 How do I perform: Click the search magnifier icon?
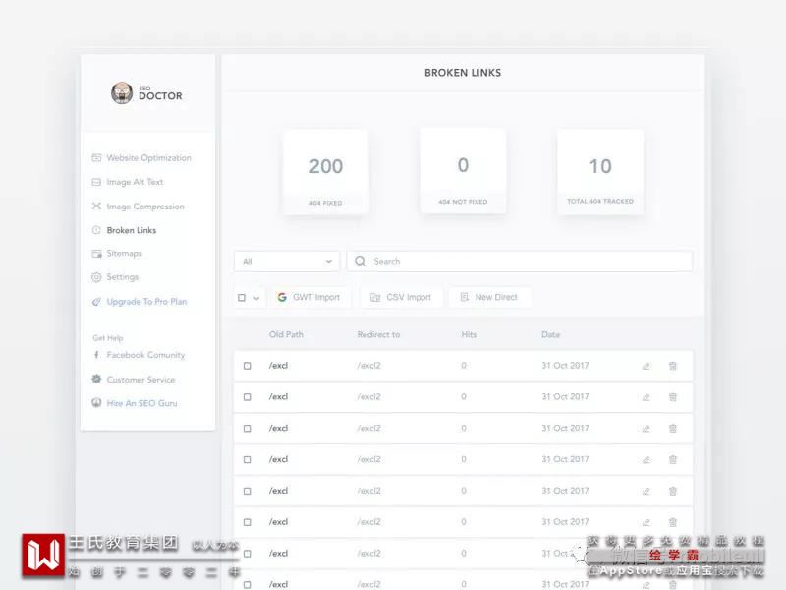point(360,261)
